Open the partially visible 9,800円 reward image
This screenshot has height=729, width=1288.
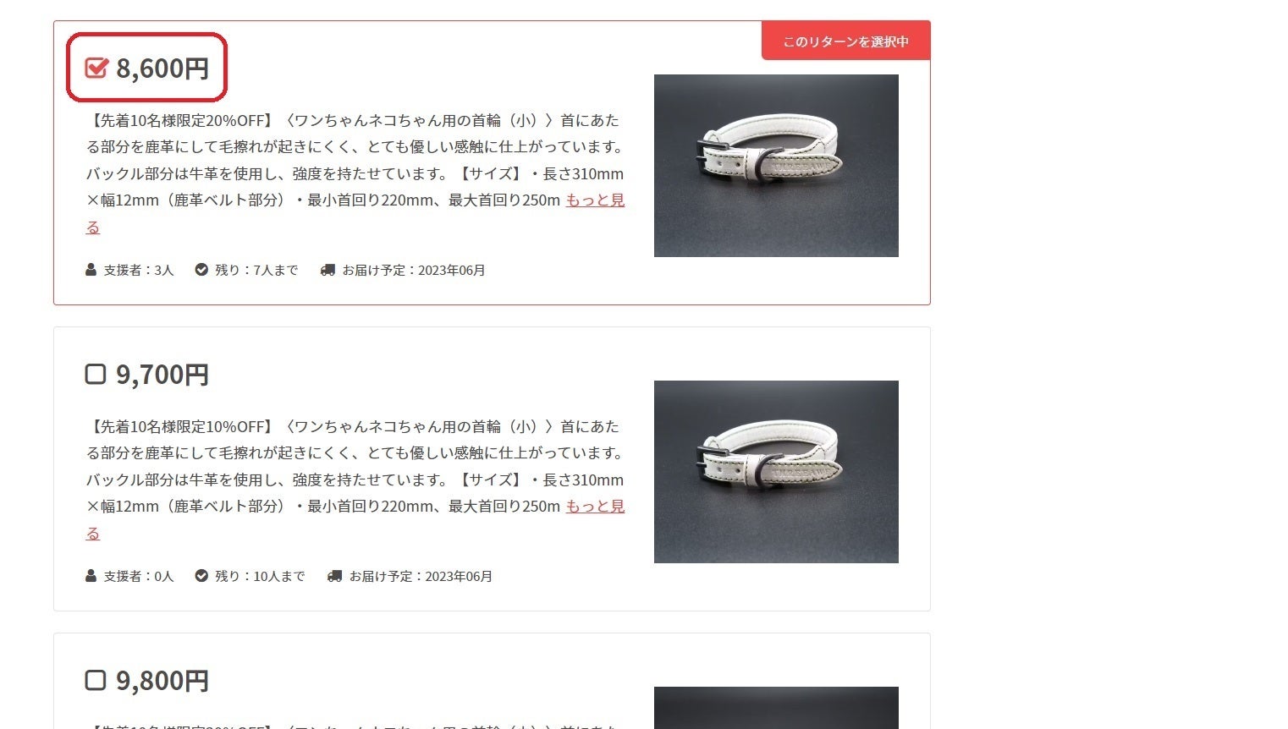(776, 708)
